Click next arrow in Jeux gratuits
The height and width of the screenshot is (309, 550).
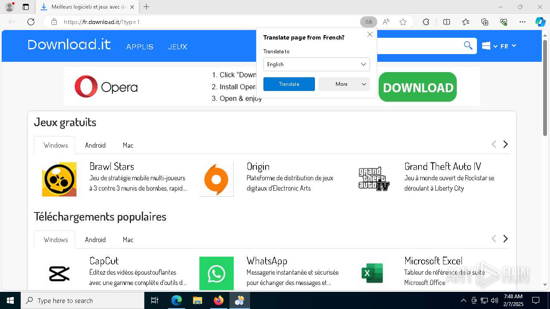click(x=506, y=144)
